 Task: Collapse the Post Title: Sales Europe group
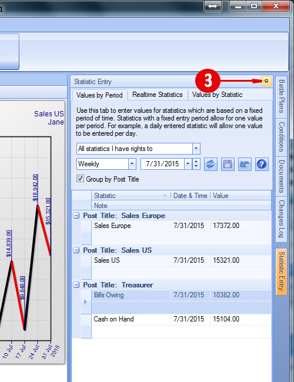pyautogui.click(x=76, y=215)
